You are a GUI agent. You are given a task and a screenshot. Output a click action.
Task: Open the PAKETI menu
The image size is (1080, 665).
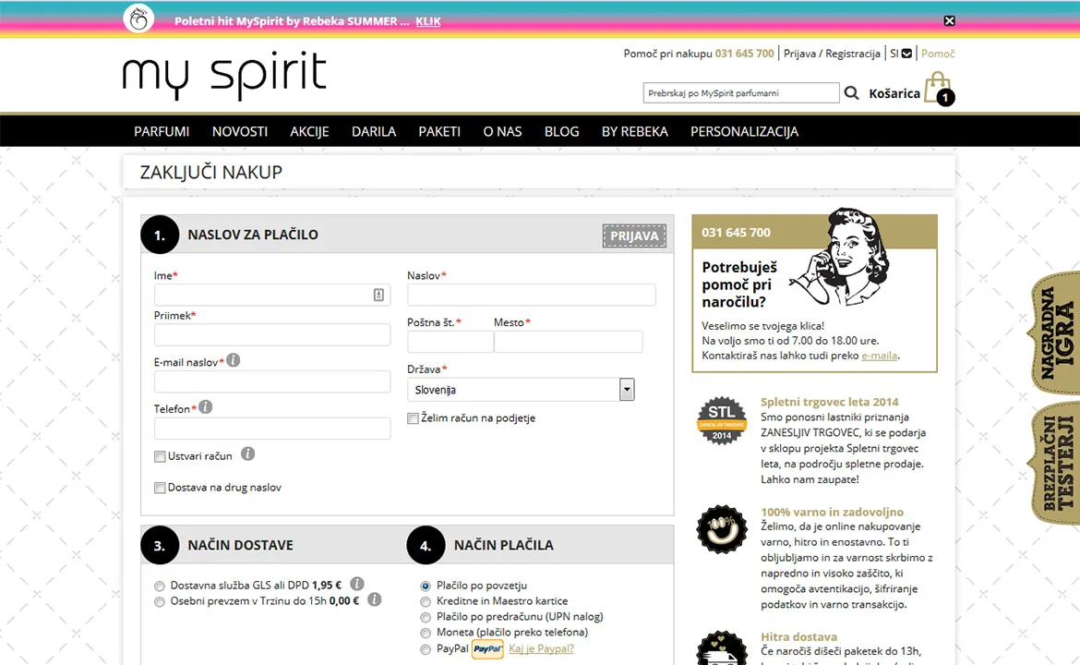439,131
